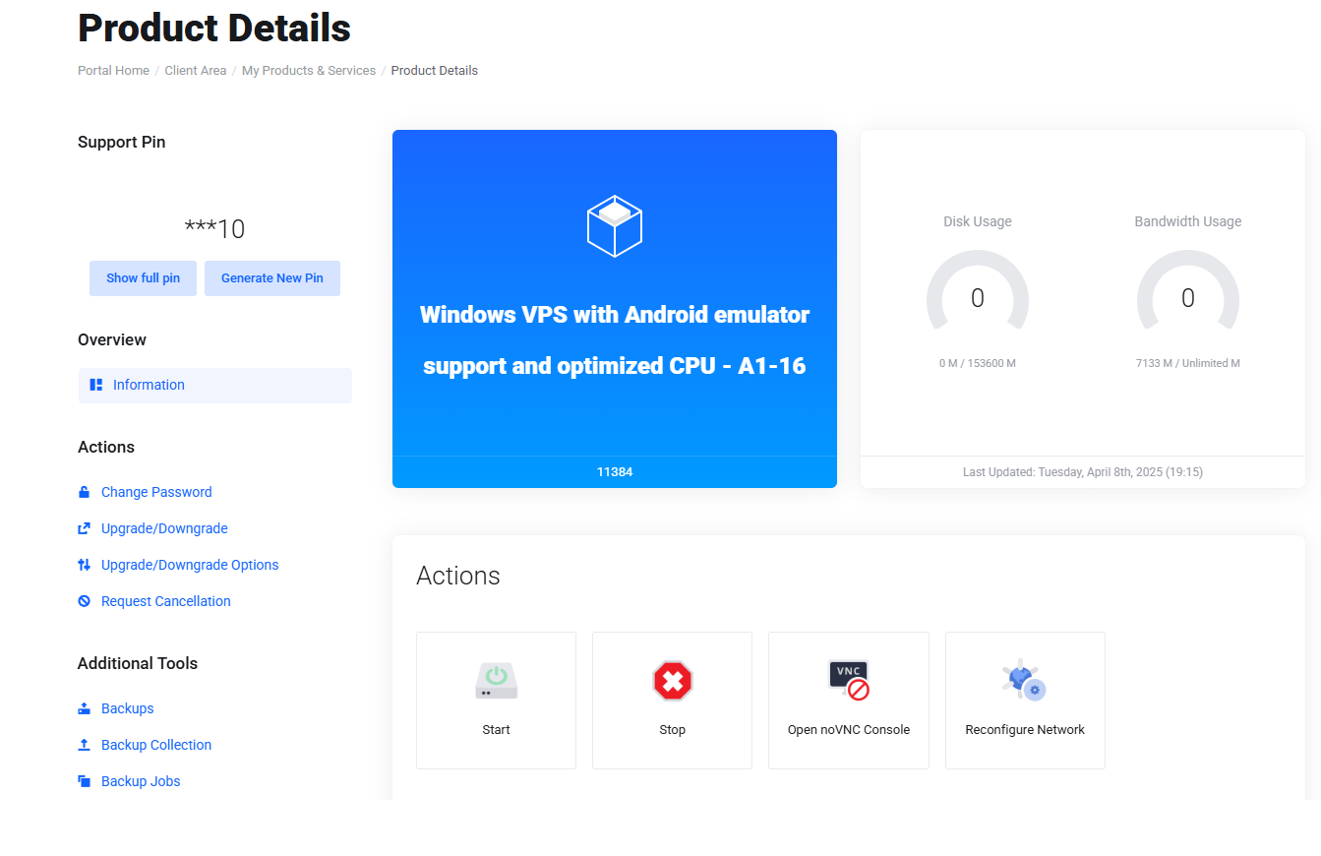Click the Request Cancellation link
This screenshot has height=856, width=1321.
click(x=166, y=601)
